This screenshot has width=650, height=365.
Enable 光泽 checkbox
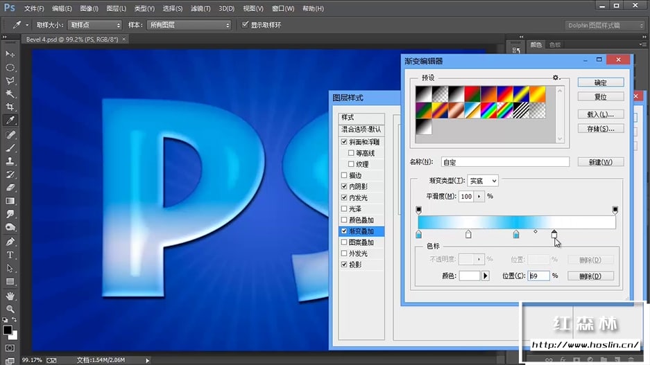coord(344,208)
